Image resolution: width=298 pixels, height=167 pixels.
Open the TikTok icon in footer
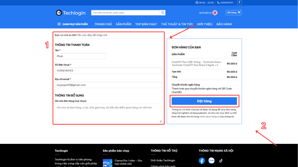[221, 161]
